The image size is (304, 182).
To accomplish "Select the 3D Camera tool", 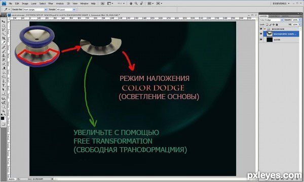I will [x=4, y=103].
